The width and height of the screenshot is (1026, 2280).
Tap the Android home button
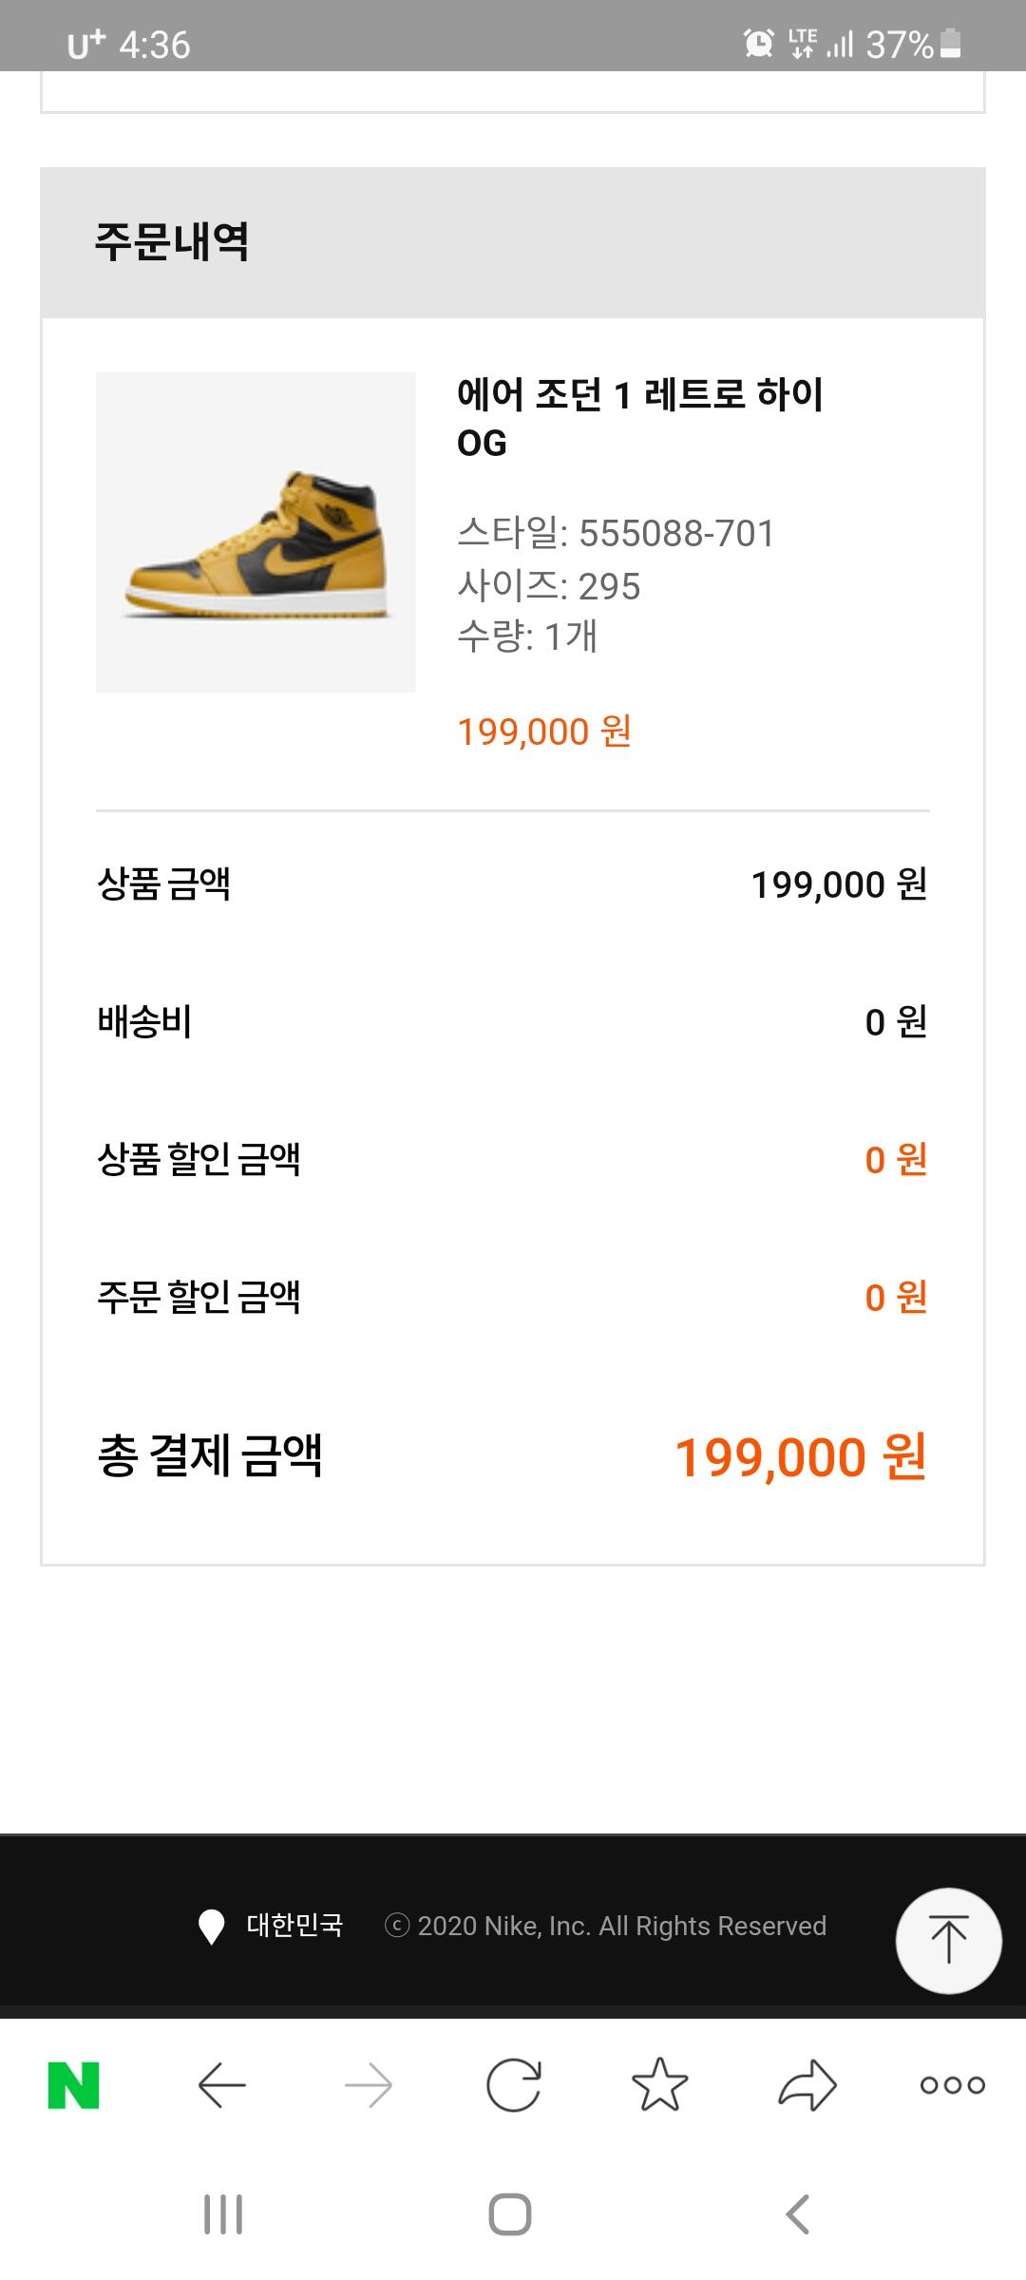(x=510, y=2214)
